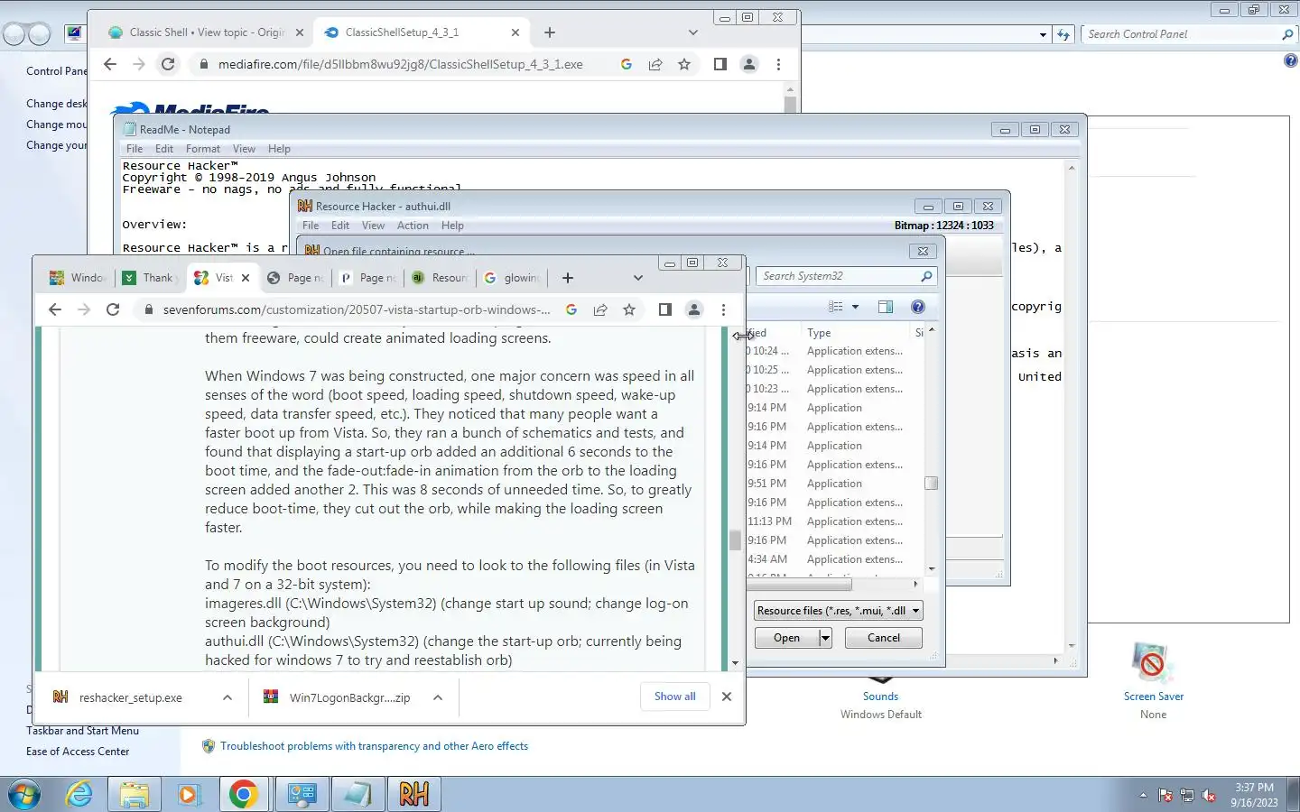Click the file list vertical scrollbar thumb
The image size is (1300, 812).
pyautogui.click(x=932, y=484)
